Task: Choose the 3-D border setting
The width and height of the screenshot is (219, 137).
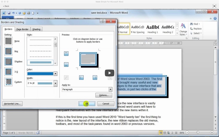Action: pyautogui.click(x=8, y=72)
